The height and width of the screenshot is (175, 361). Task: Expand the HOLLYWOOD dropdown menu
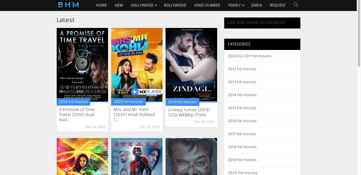pyautogui.click(x=144, y=5)
